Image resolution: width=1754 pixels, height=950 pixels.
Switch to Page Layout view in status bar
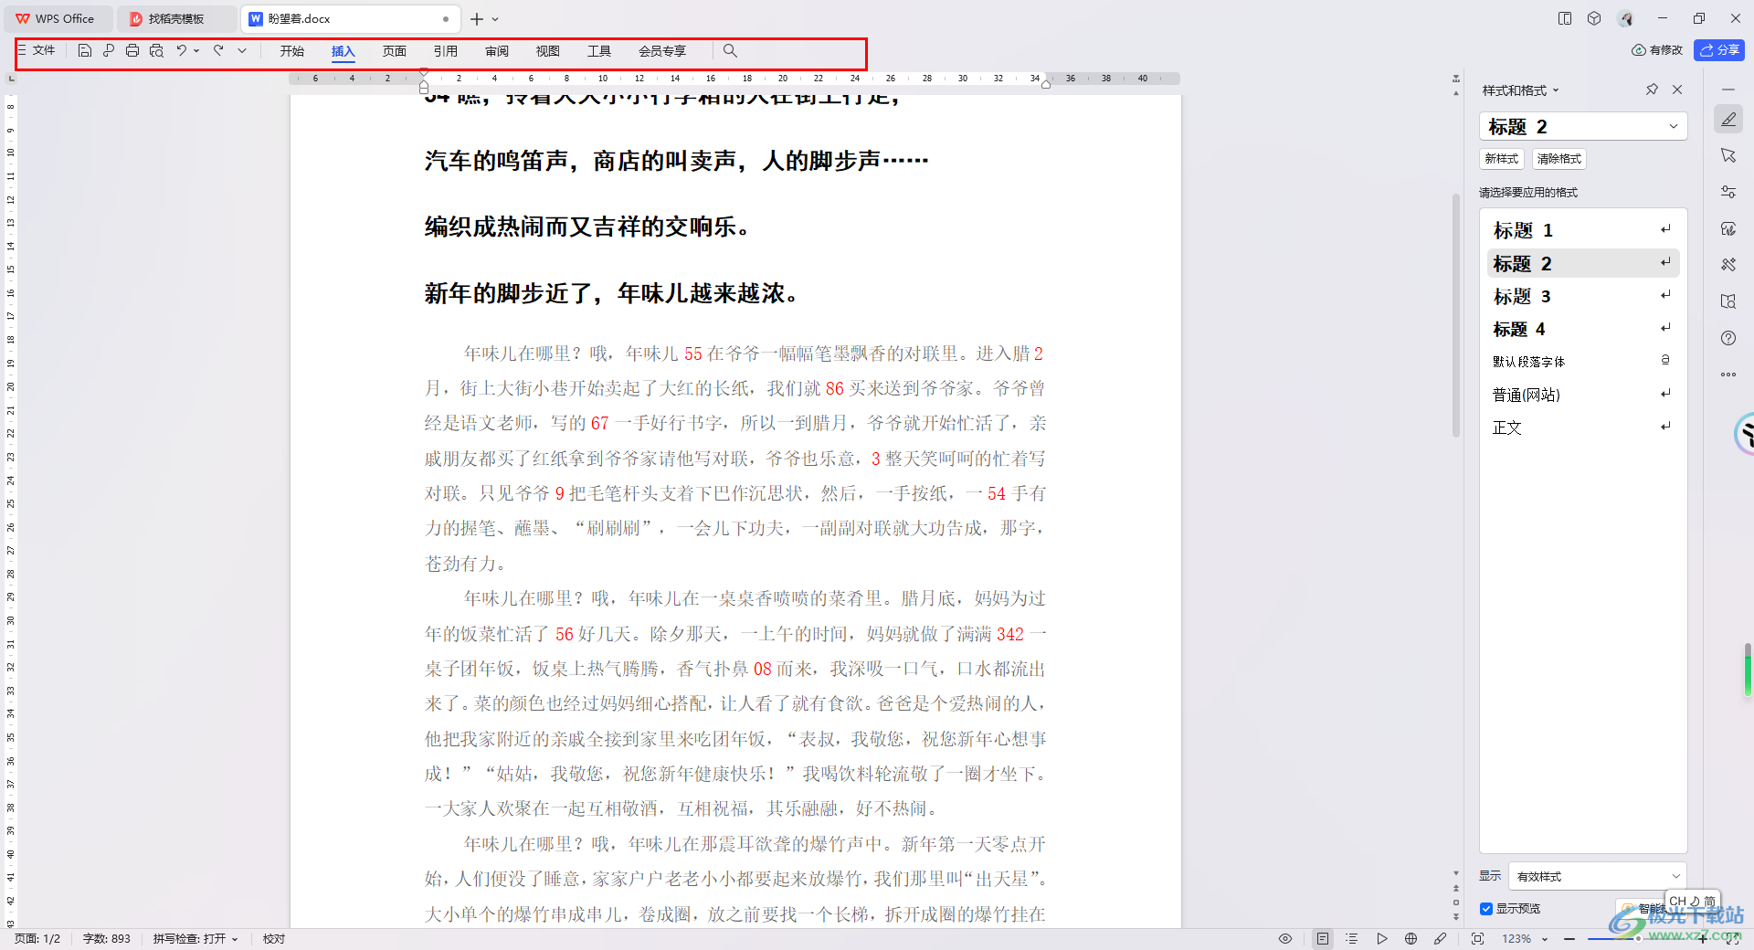[x=1322, y=939]
